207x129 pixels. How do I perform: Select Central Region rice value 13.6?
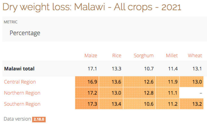pos(116,82)
